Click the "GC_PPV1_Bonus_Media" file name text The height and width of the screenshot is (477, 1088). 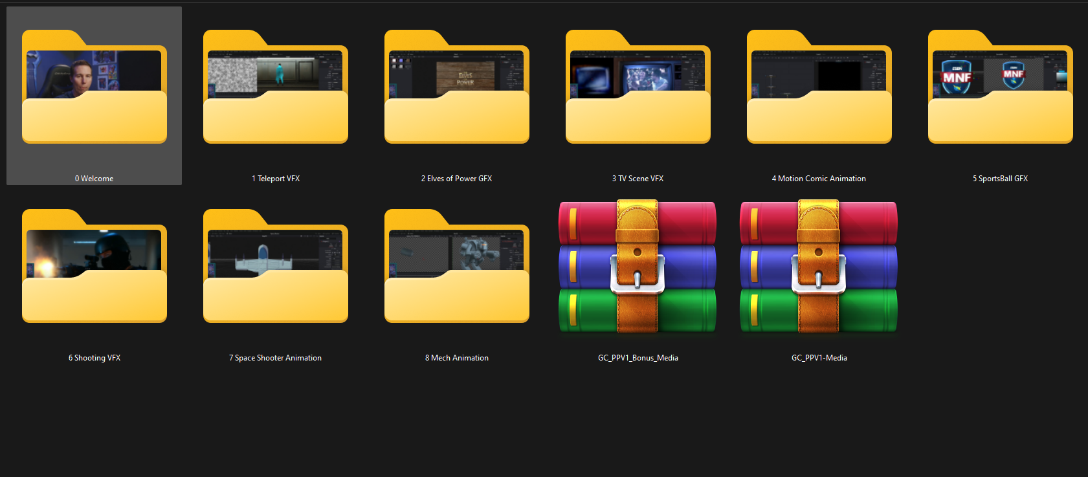638,358
